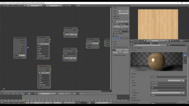Click the node editor type selector icon

[2, 94]
